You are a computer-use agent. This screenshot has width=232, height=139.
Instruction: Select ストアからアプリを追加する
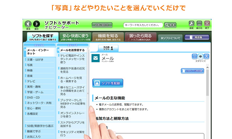tap(72, 124)
